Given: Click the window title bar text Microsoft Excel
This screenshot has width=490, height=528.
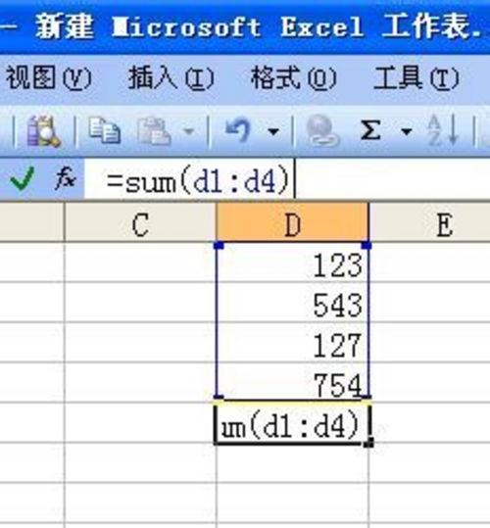Looking at the screenshot, I should [238, 27].
